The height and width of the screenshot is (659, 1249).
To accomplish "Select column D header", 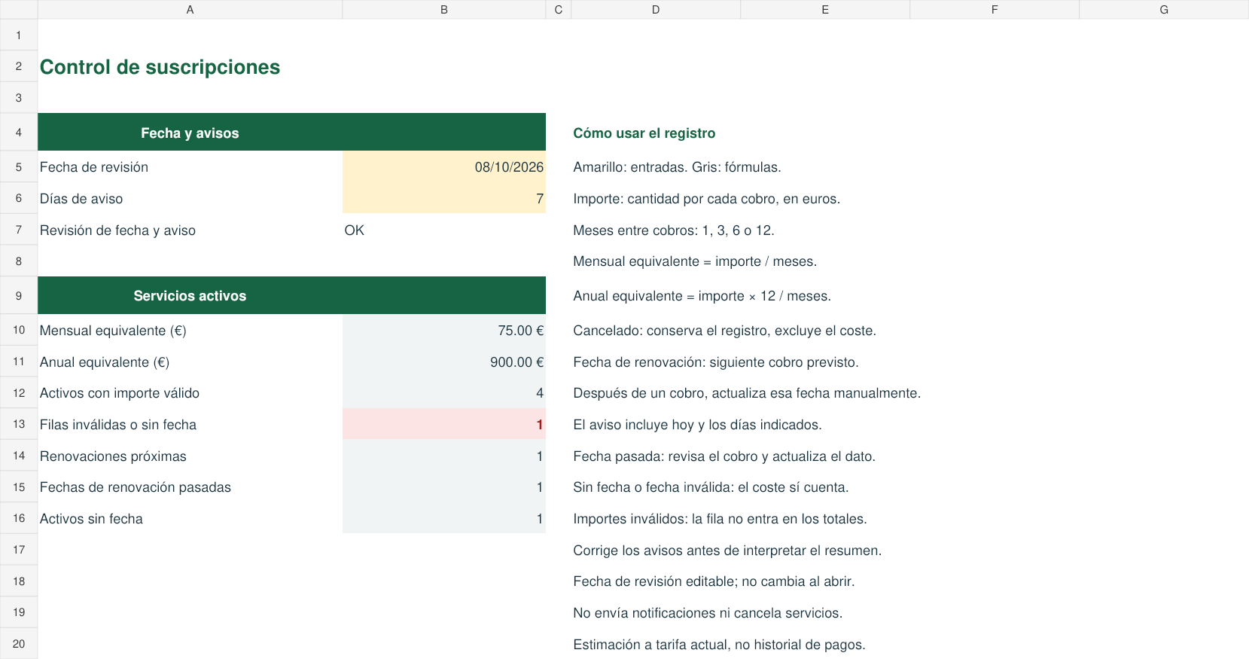I will (x=656, y=10).
